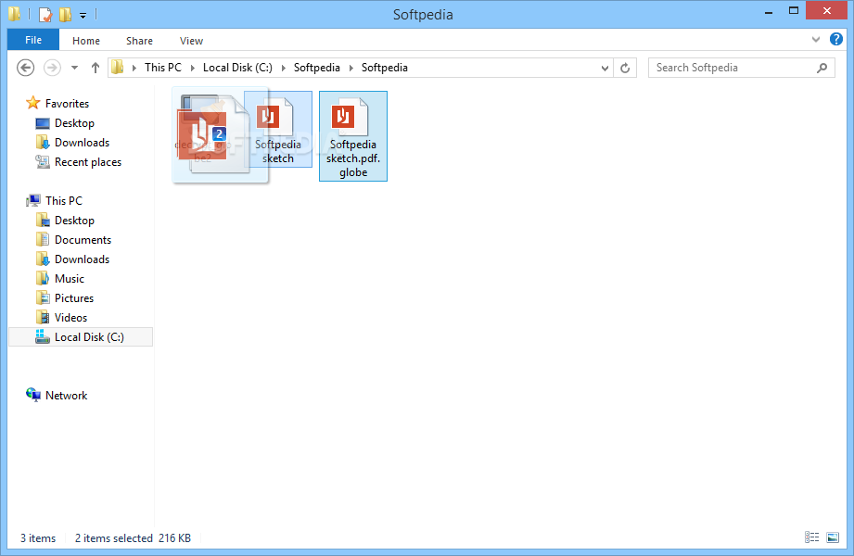854x556 pixels.
Task: Open Music folder
Action: point(70,279)
